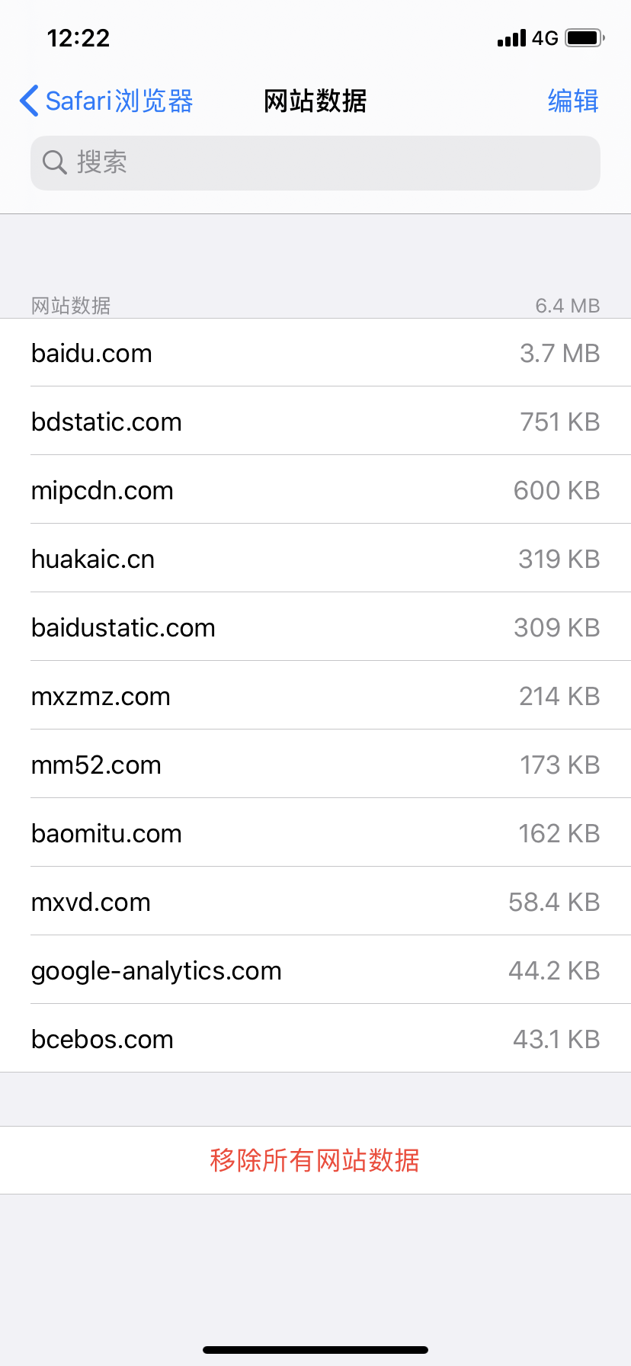
Task: Choose the huakaic.cn row
Action: point(315,559)
